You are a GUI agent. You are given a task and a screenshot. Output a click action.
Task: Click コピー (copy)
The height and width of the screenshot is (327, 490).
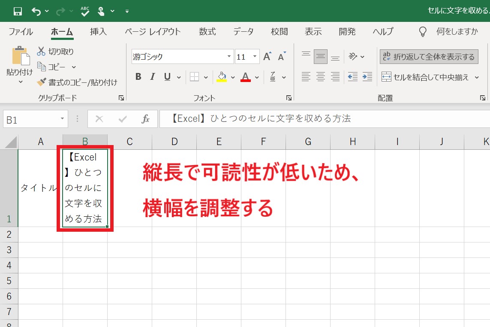click(51, 67)
